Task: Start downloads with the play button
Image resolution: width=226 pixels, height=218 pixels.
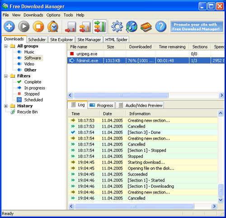Action: coord(24,27)
